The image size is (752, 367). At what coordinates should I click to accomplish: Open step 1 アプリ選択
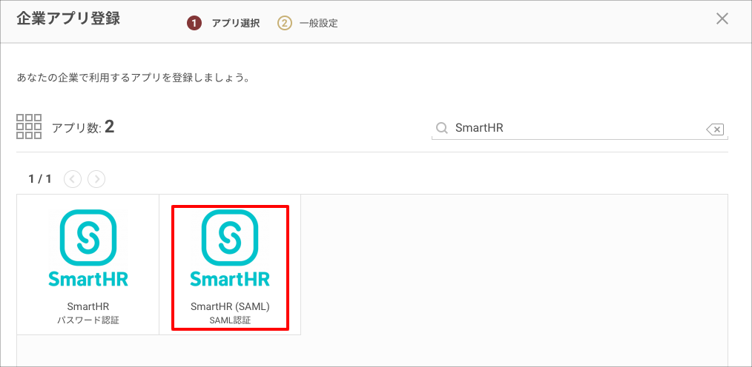(223, 23)
